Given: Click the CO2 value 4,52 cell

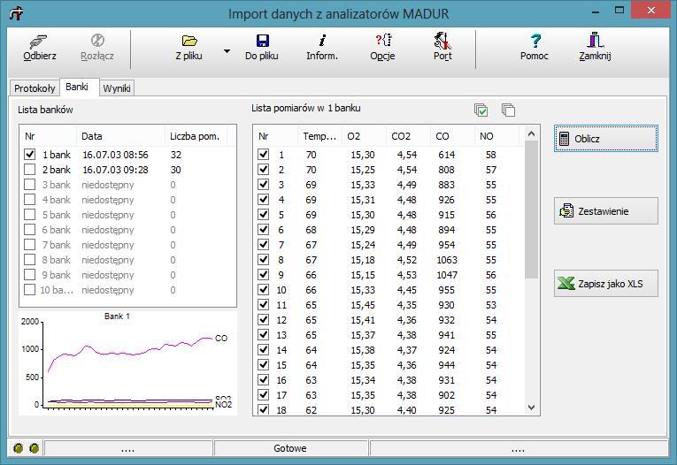Looking at the screenshot, I should [x=407, y=260].
